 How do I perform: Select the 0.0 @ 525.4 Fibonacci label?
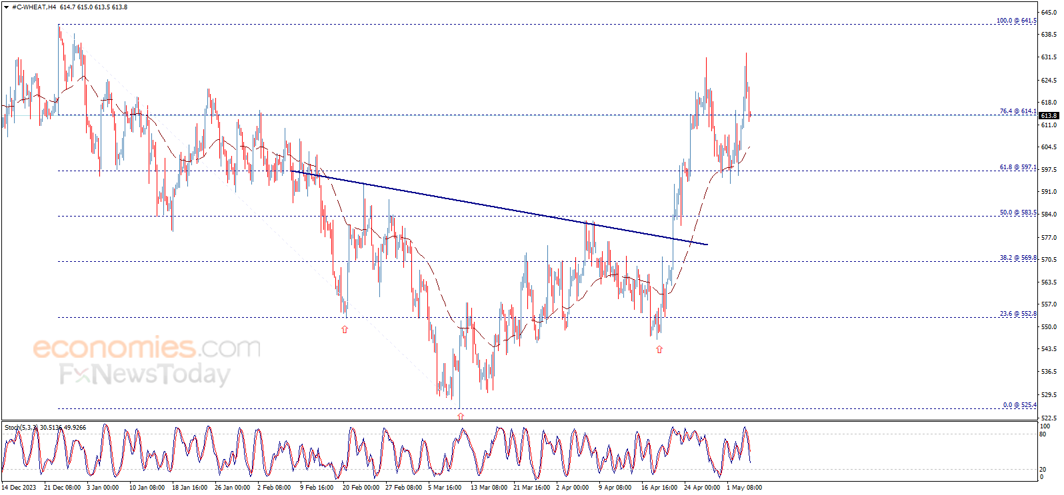pyautogui.click(x=1019, y=405)
